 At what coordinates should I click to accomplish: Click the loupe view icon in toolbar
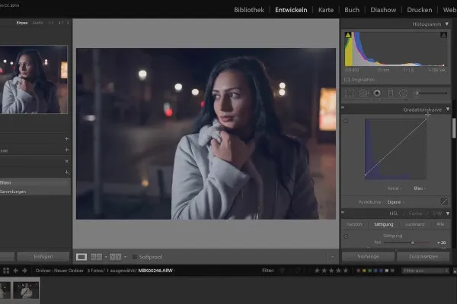82,257
